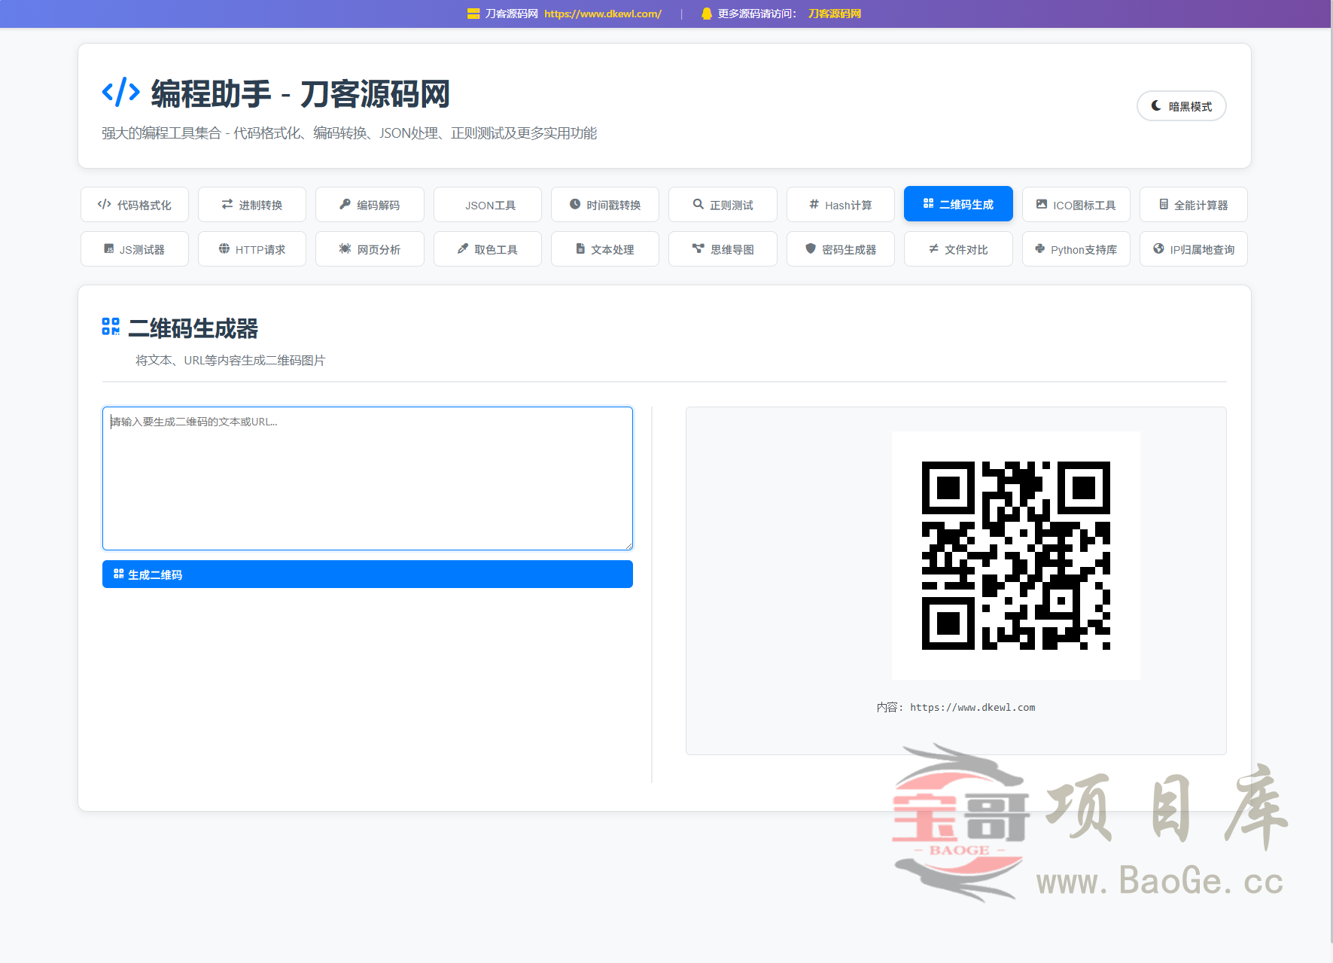The image size is (1333, 963).
Task: Click the globe icon on HTTP请求
Action: click(x=224, y=248)
